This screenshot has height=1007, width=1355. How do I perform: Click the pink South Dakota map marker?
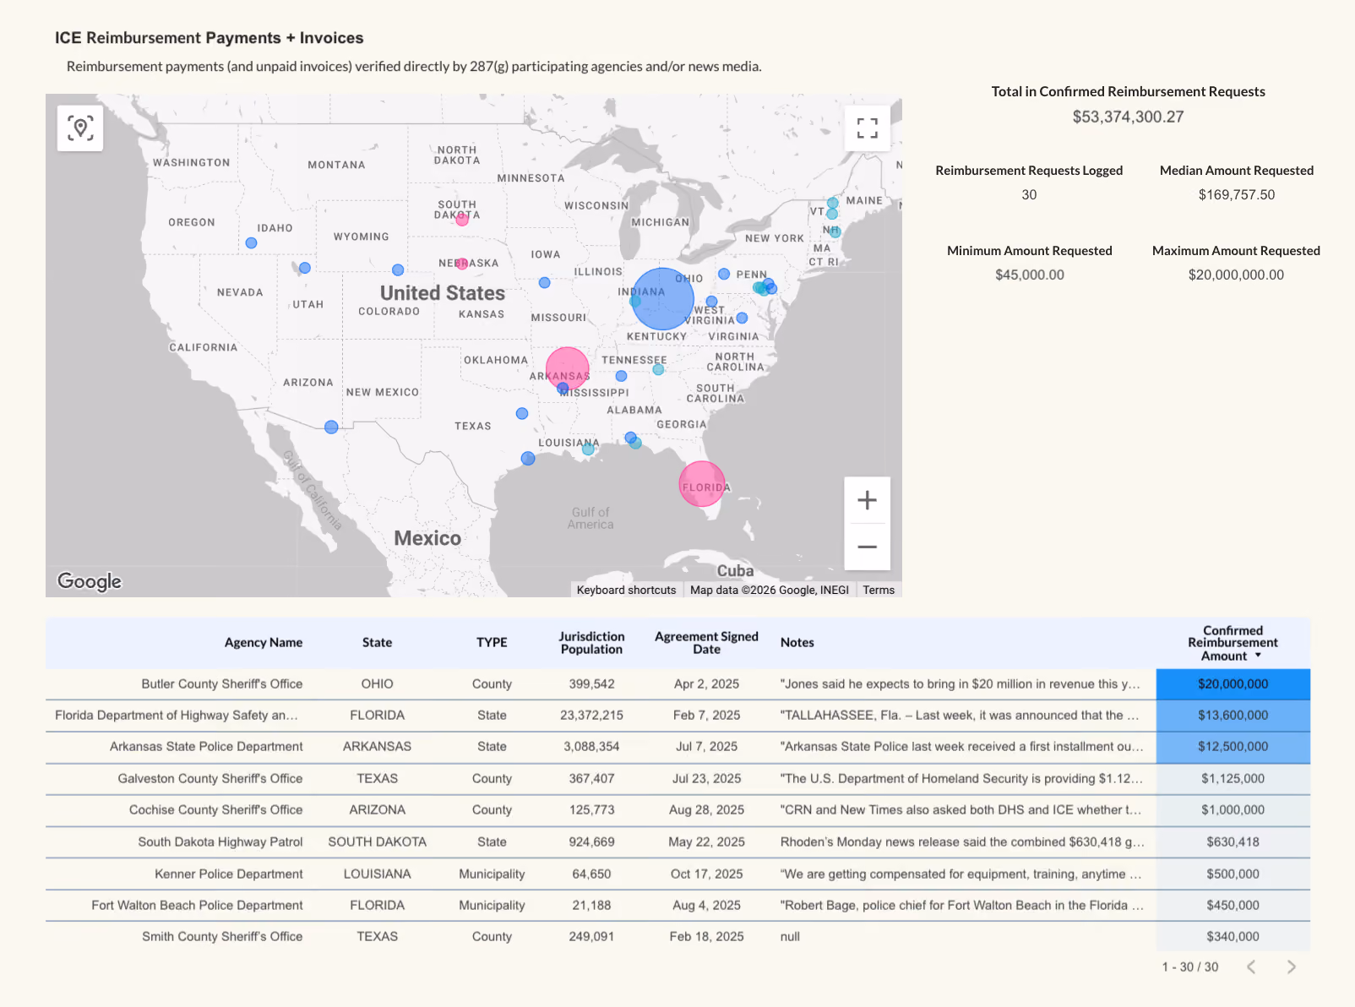(462, 220)
